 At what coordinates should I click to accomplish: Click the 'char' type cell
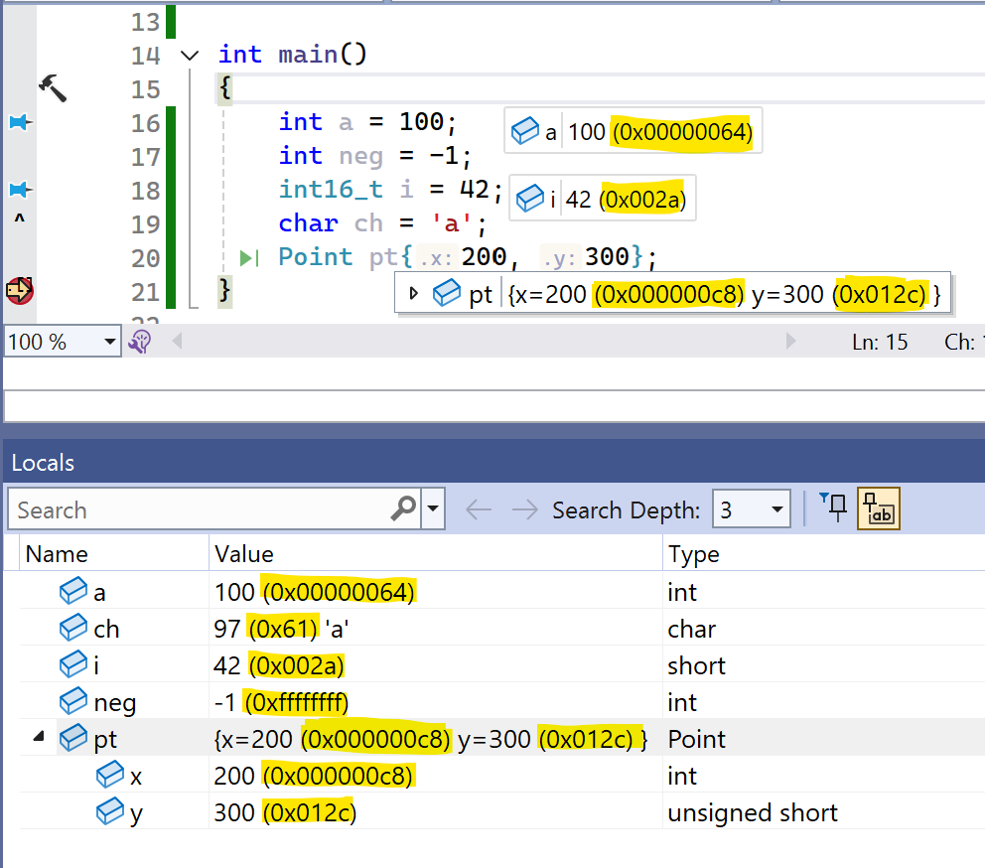point(692,629)
